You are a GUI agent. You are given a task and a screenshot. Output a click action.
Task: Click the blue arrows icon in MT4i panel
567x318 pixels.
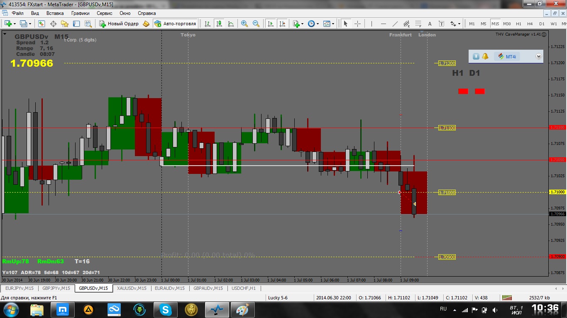(476, 56)
